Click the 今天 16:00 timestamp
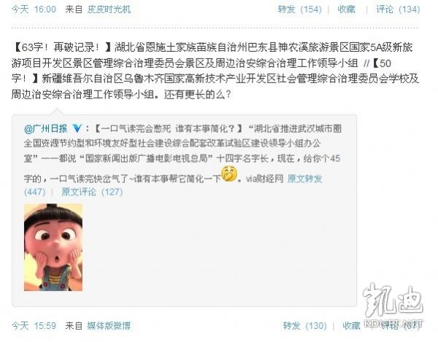438x342 pixels. click(34, 9)
